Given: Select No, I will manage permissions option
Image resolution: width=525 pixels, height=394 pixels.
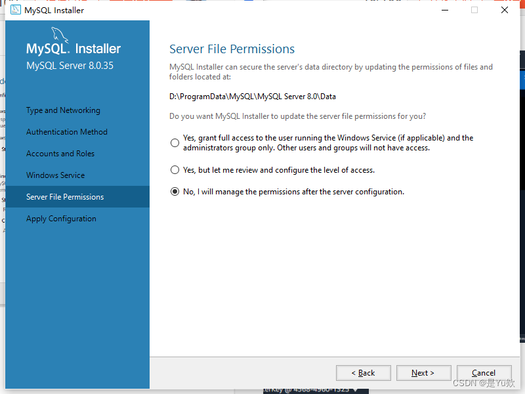Looking at the screenshot, I should [x=175, y=192].
